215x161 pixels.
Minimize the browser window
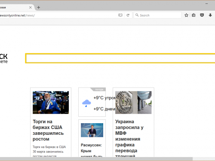(x=206, y=4)
